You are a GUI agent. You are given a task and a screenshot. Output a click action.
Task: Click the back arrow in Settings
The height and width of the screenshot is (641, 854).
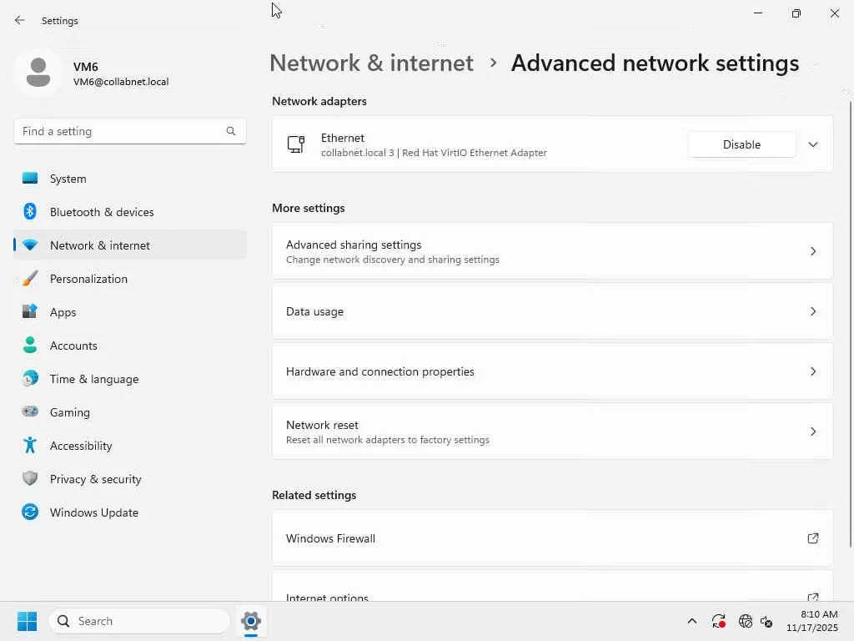20,20
